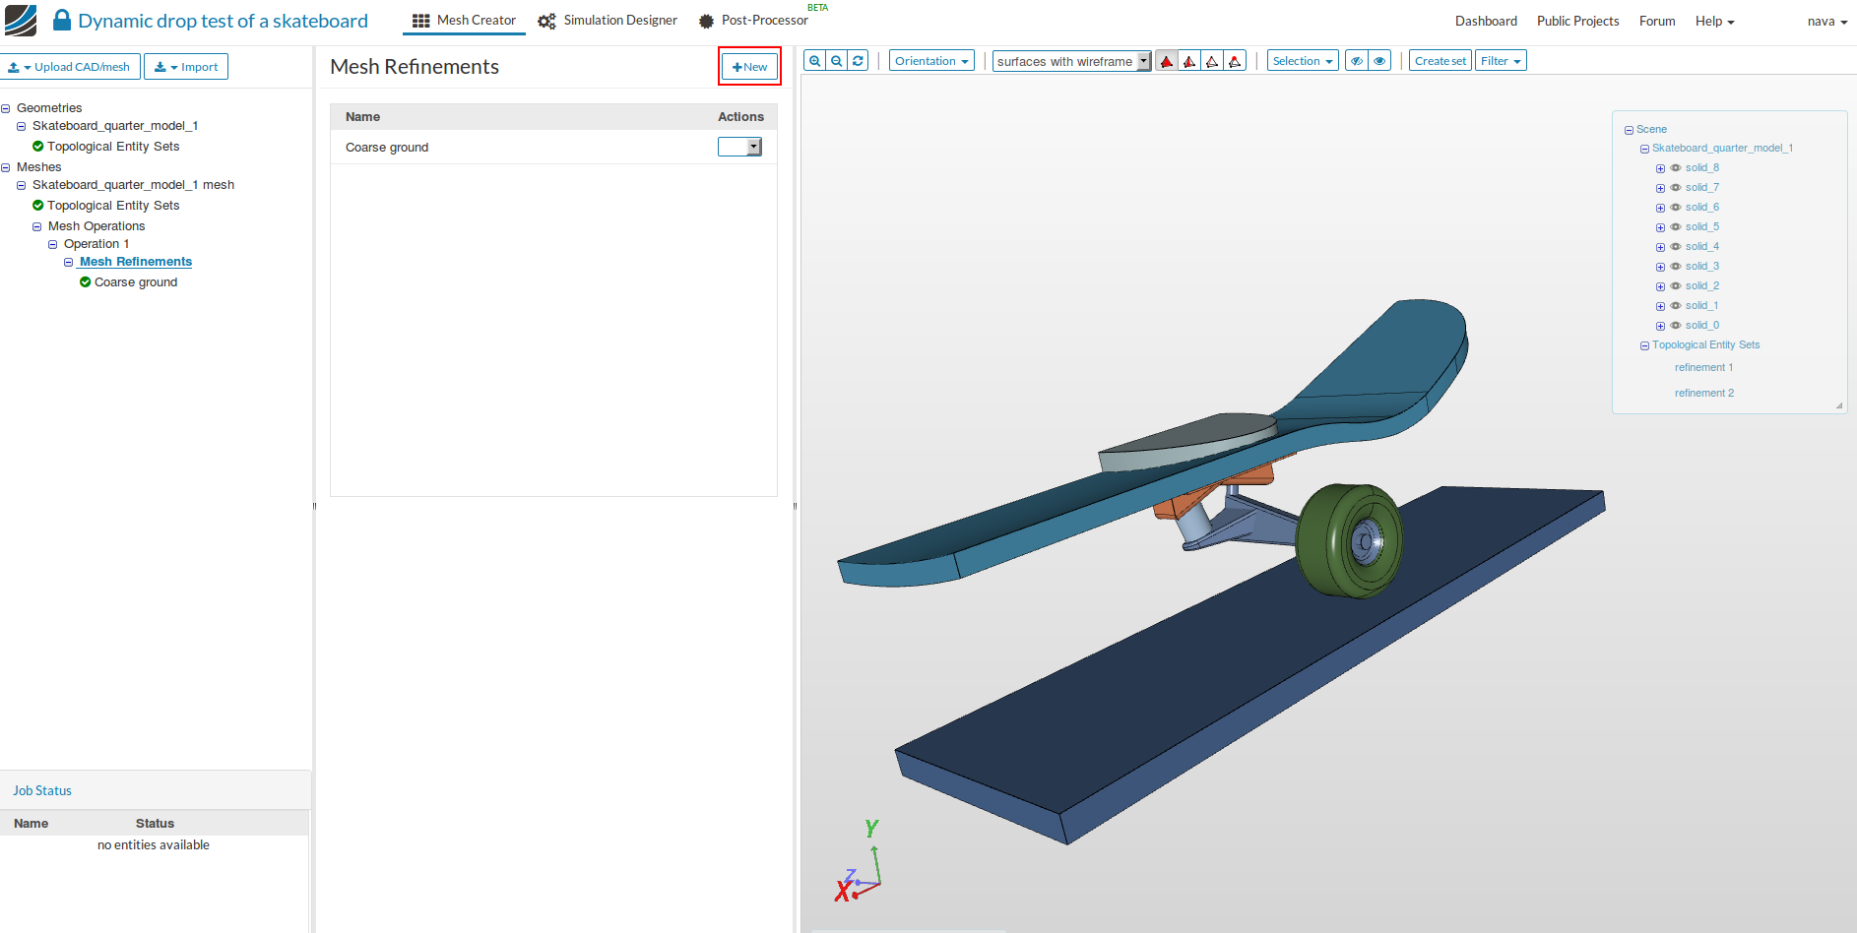This screenshot has height=933, width=1857.
Task: Open the Forum link
Action: coord(1657,21)
